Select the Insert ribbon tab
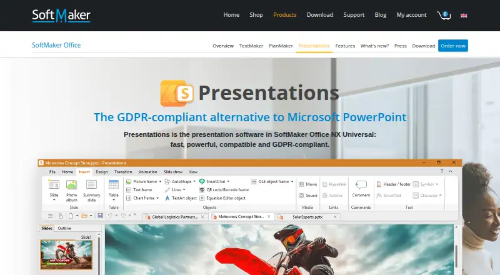Viewport: 500px width, 275px height. (84, 172)
